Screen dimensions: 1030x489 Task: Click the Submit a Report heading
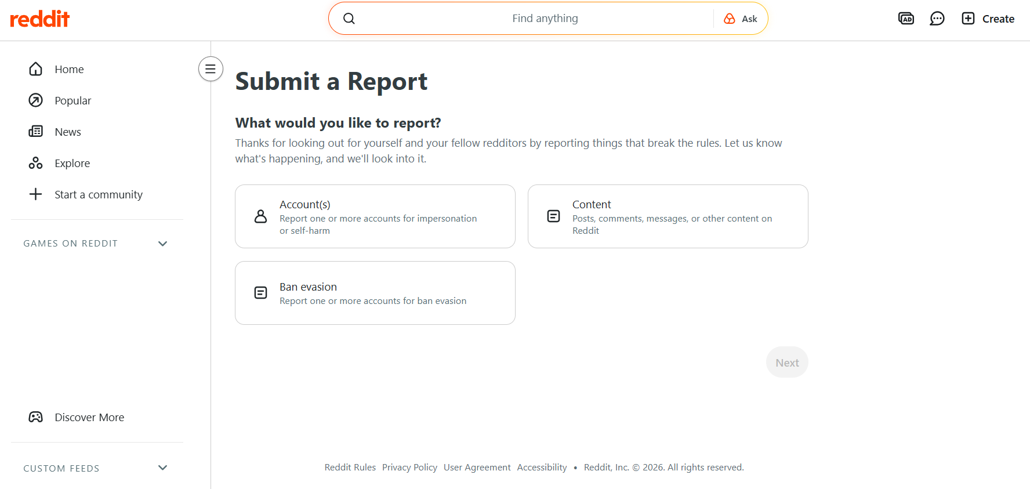pyautogui.click(x=331, y=82)
